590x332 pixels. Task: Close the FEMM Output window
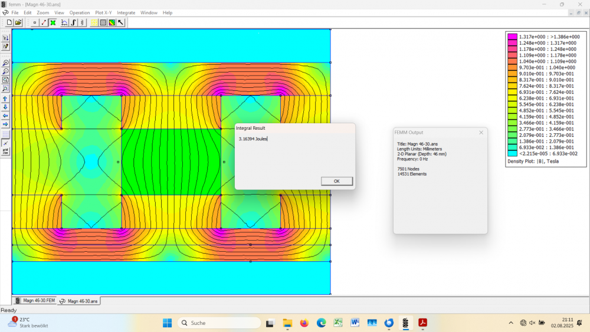tap(481, 133)
